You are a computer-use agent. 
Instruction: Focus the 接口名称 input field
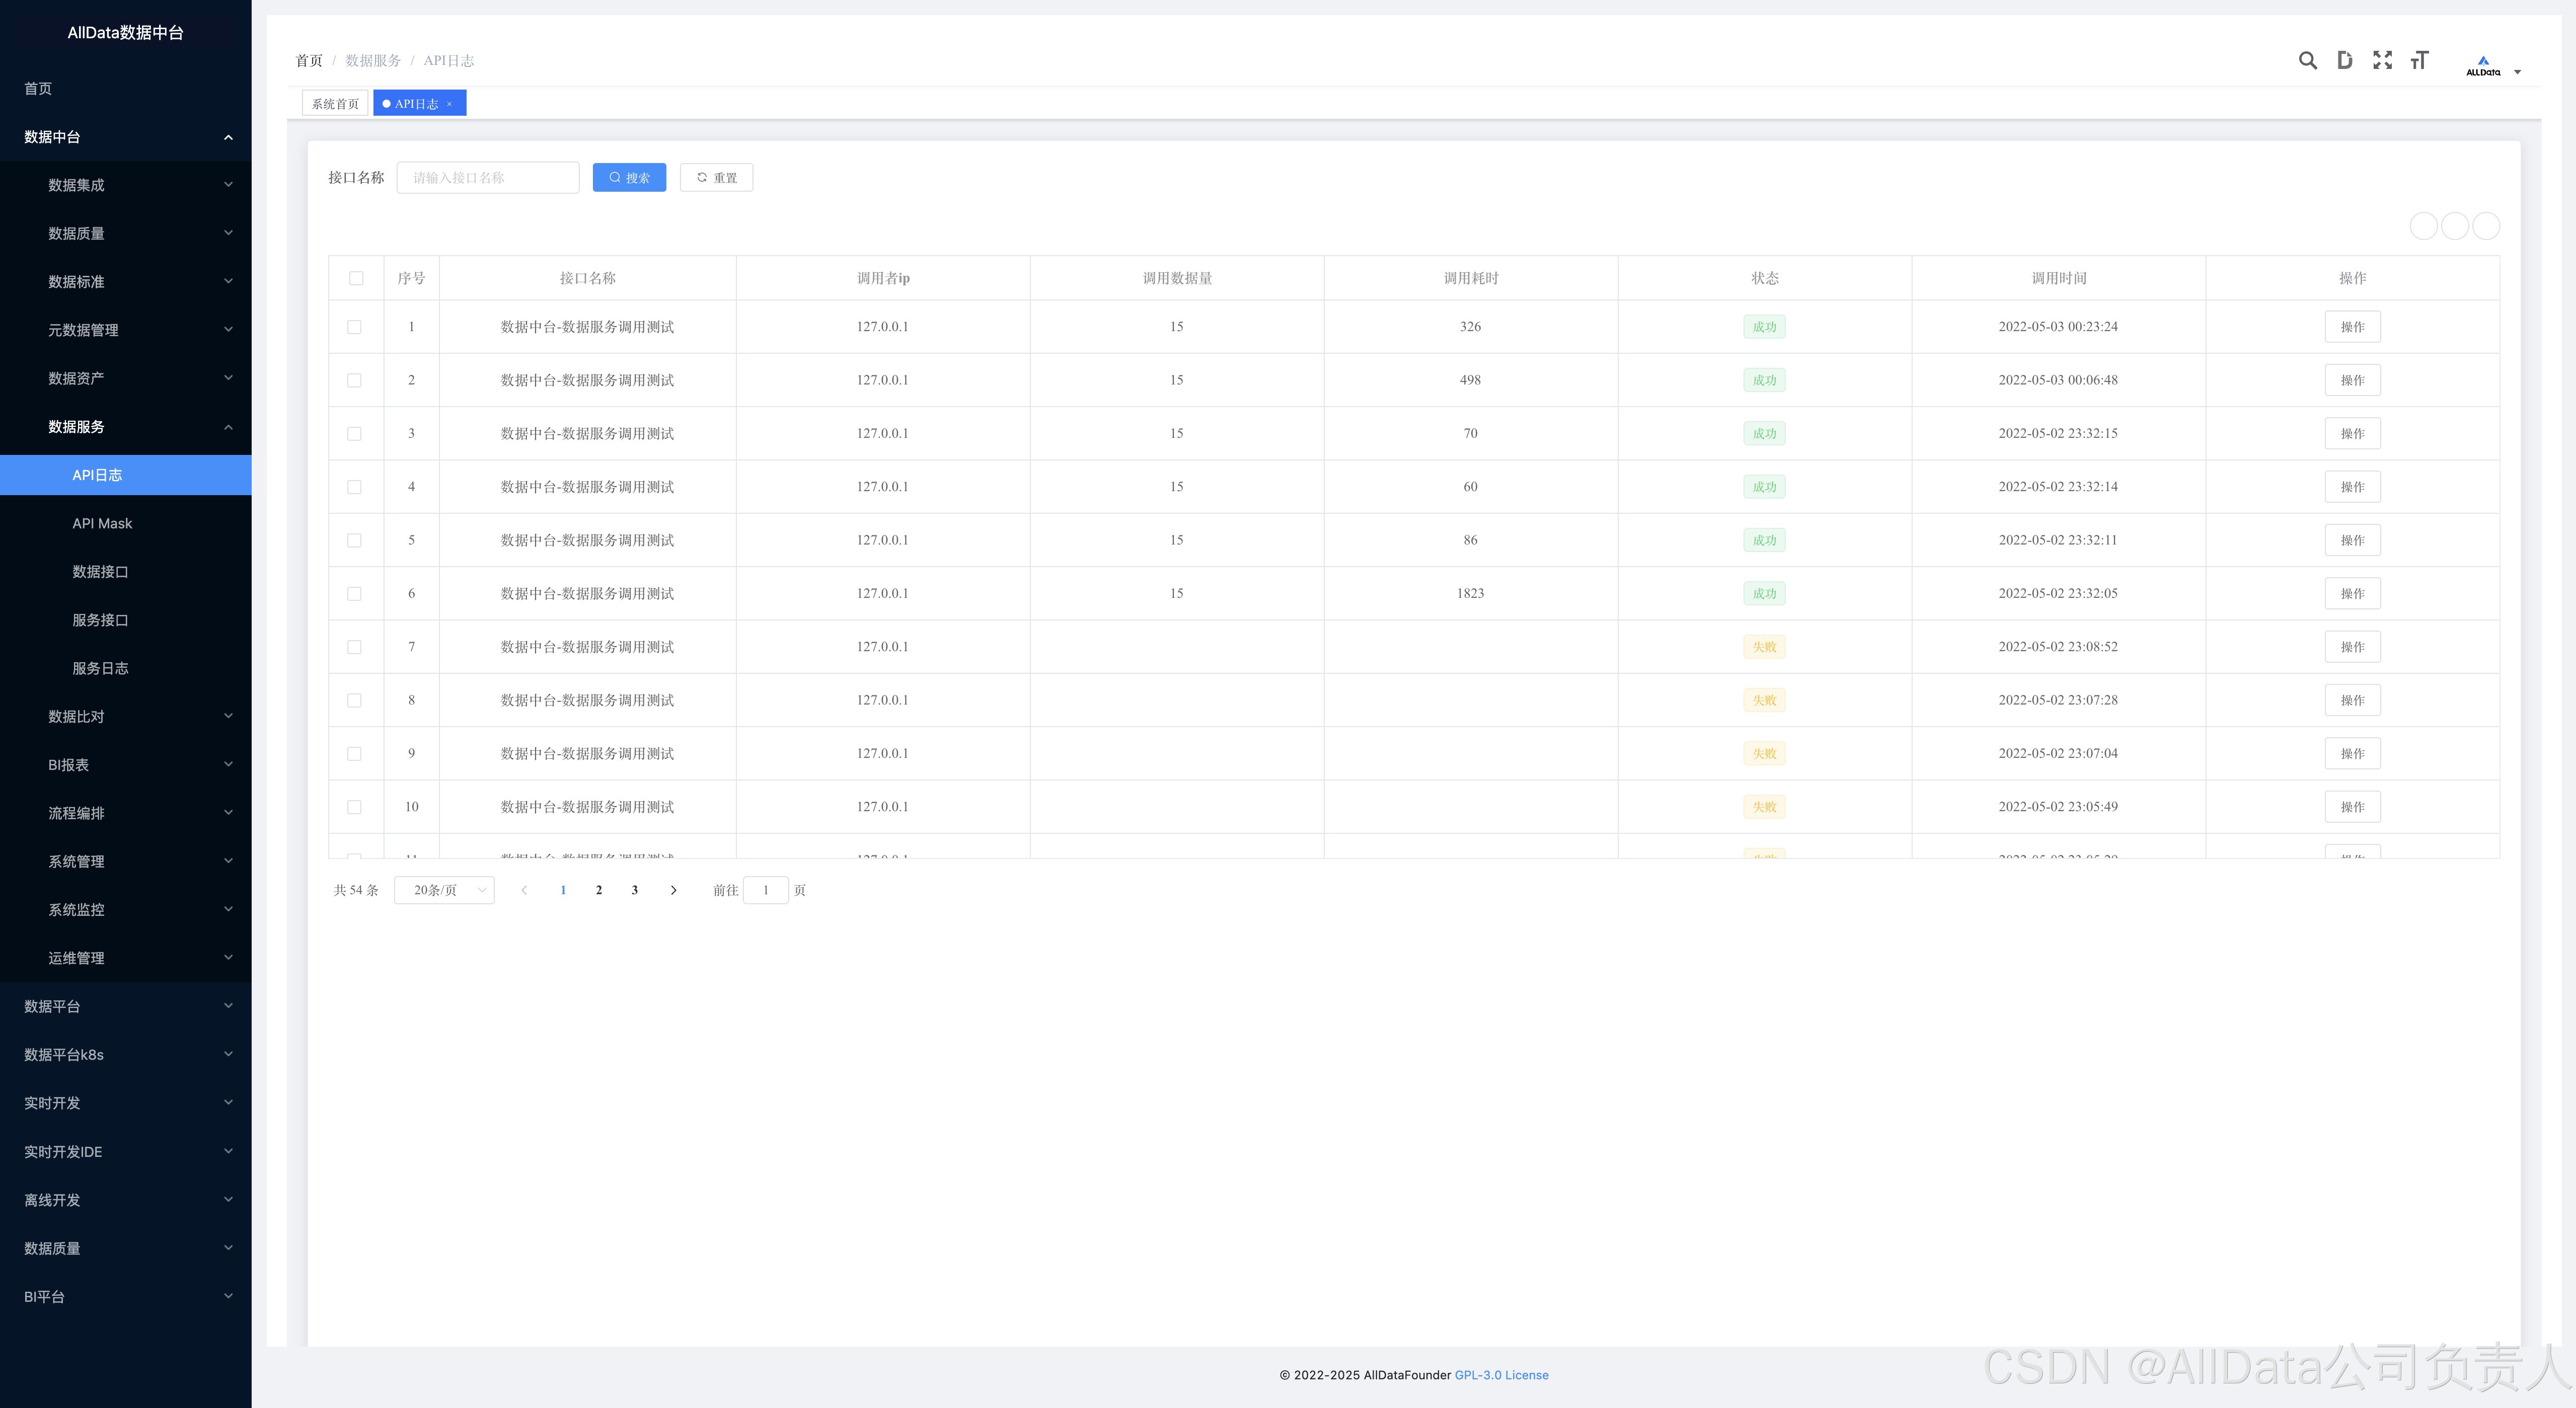point(488,178)
